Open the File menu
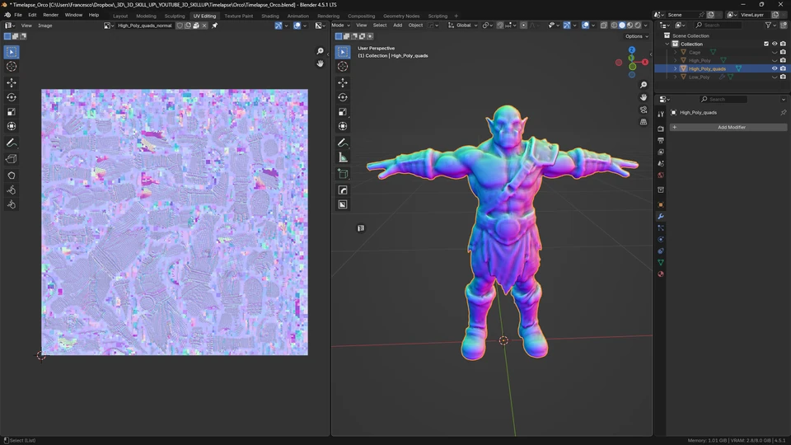 18,15
